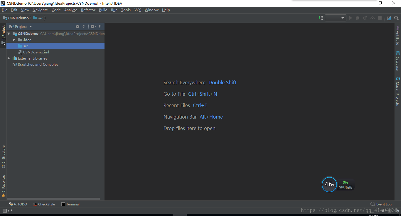Click the Project panel horizontal scrollbar

pos(53,199)
